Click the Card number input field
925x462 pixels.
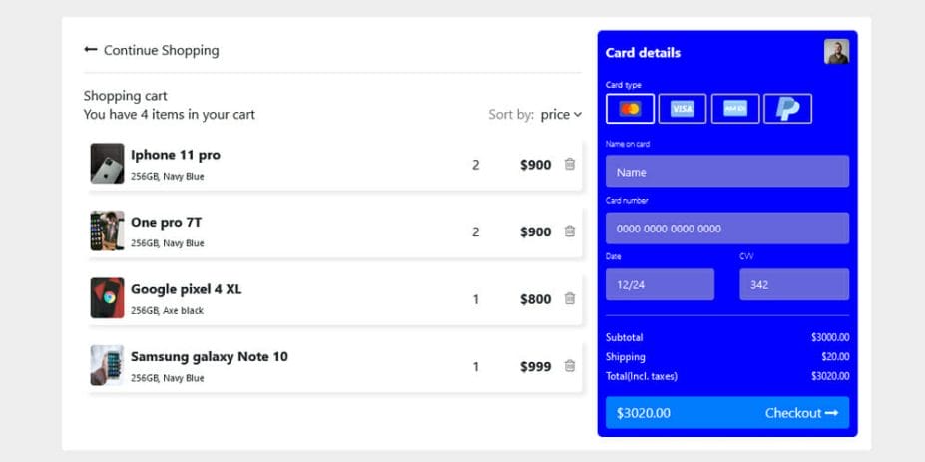726,229
